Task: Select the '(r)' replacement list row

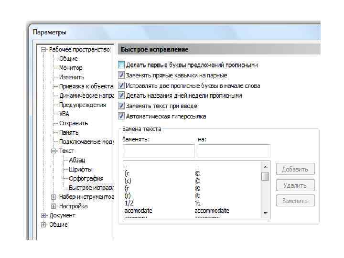Action: pos(193,196)
